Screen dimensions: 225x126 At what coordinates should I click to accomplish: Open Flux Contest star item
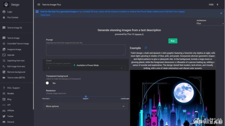click(13, 17)
